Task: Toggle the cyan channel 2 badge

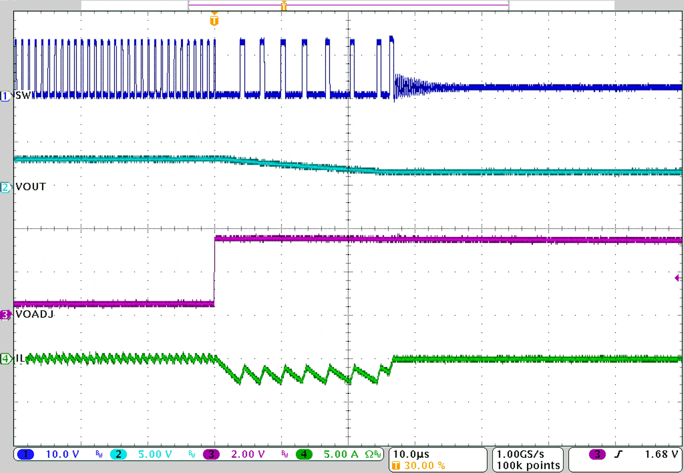Action: 118,454
